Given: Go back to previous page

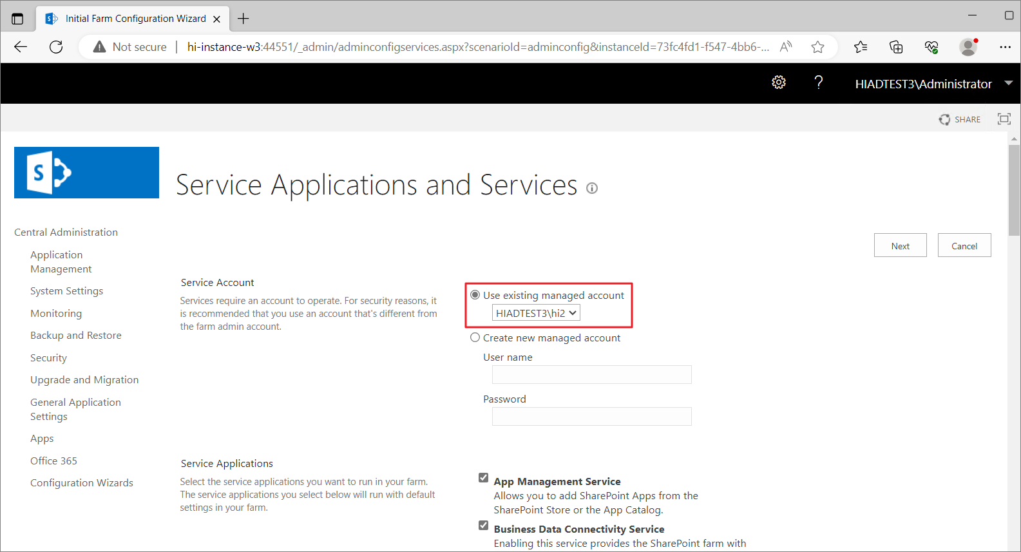Looking at the screenshot, I should (x=21, y=46).
